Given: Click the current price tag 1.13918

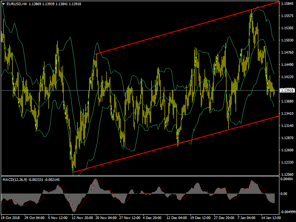Looking at the screenshot, I should [287, 90].
